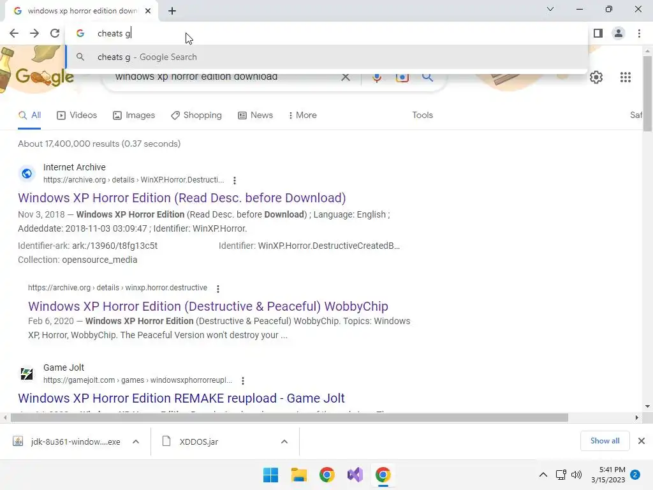This screenshot has width=653, height=490.
Task: Start voice search with microphone icon
Action: pos(376,77)
